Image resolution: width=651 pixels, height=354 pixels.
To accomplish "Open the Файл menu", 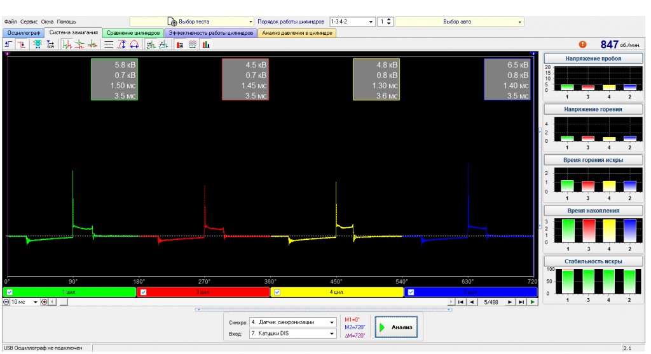I will tap(10, 22).
